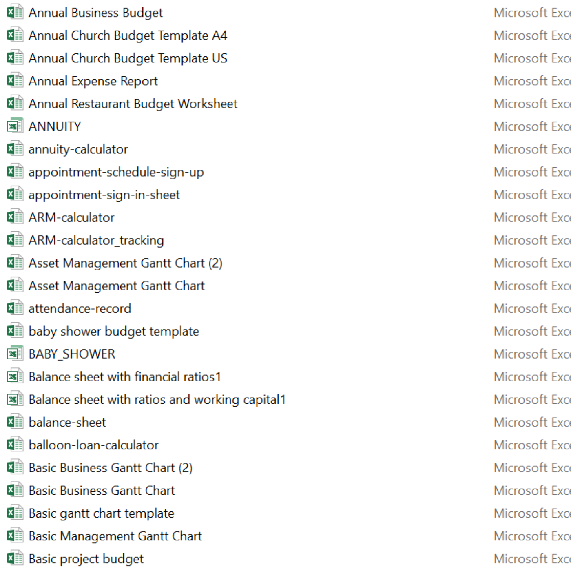Click the icon beside attendance-record file
The width and height of the screenshot is (571, 571).
click(15, 308)
